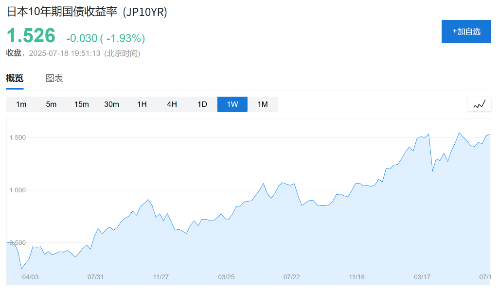
Task: Switch chart to 1H interval
Action: click(142, 104)
